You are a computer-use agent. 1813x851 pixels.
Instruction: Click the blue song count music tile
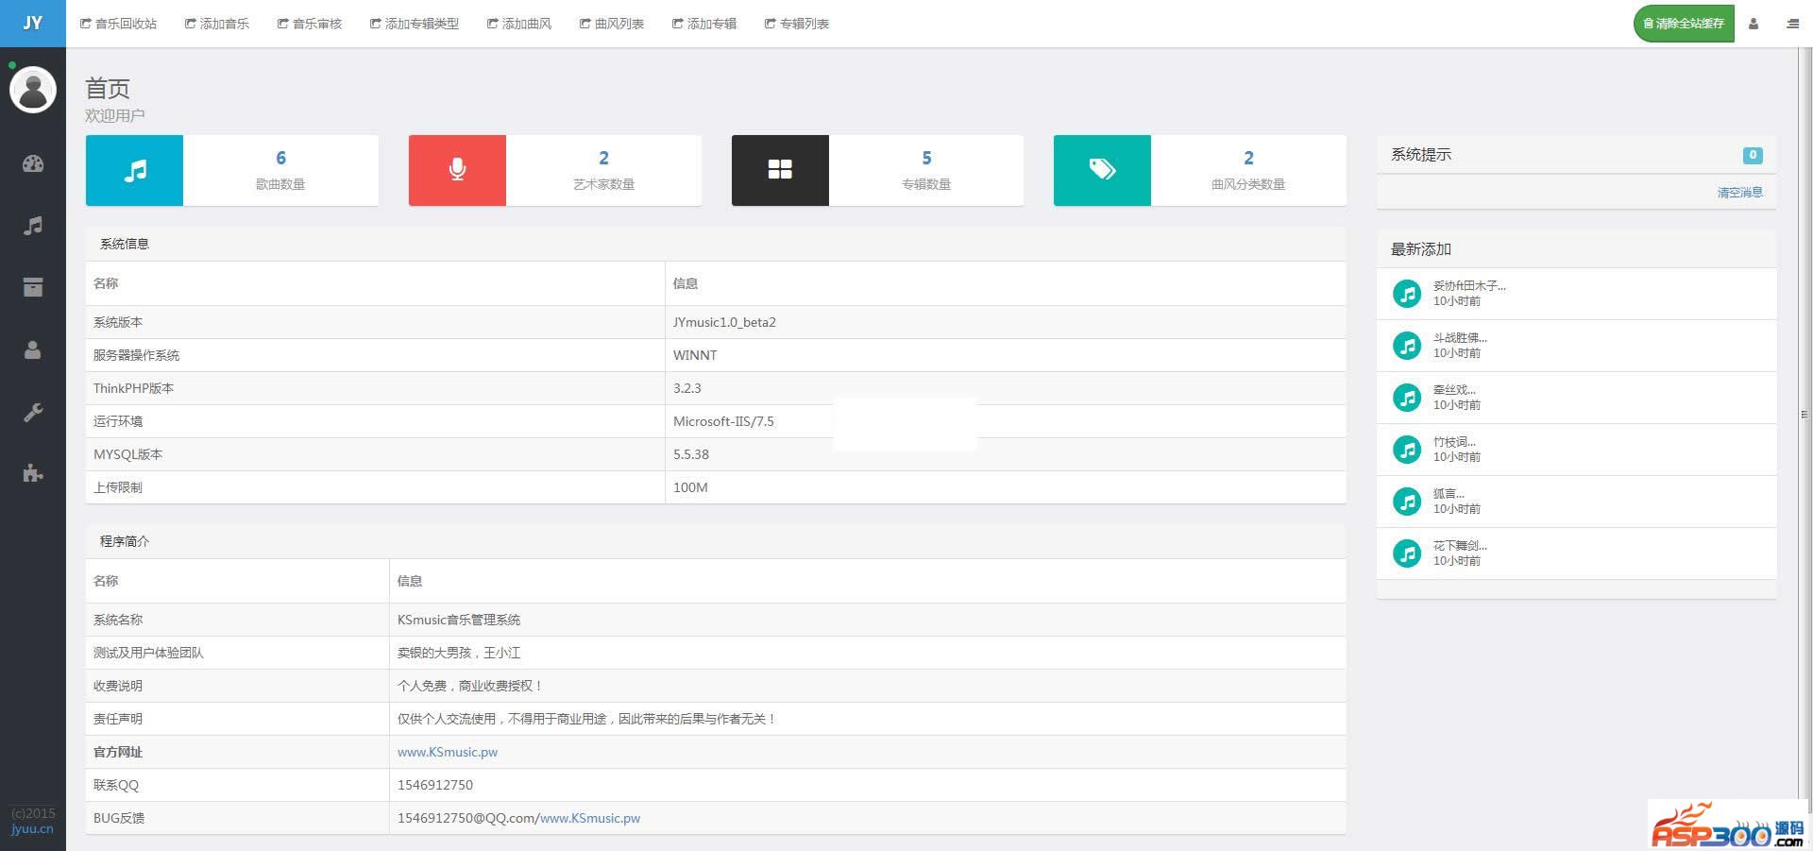pyautogui.click(x=135, y=170)
